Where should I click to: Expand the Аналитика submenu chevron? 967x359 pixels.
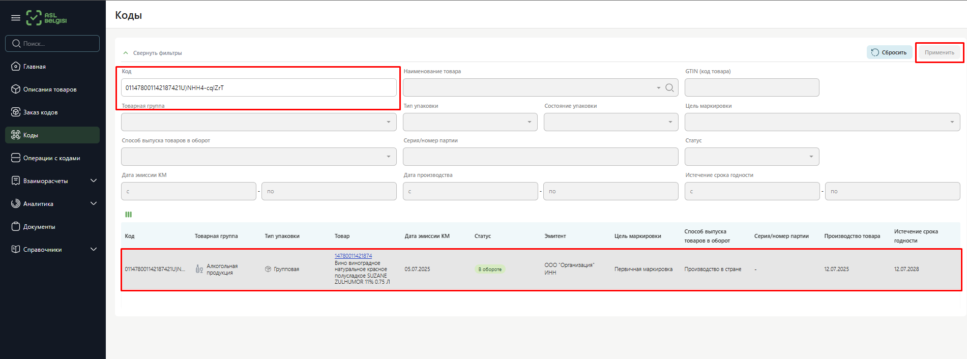coord(94,204)
